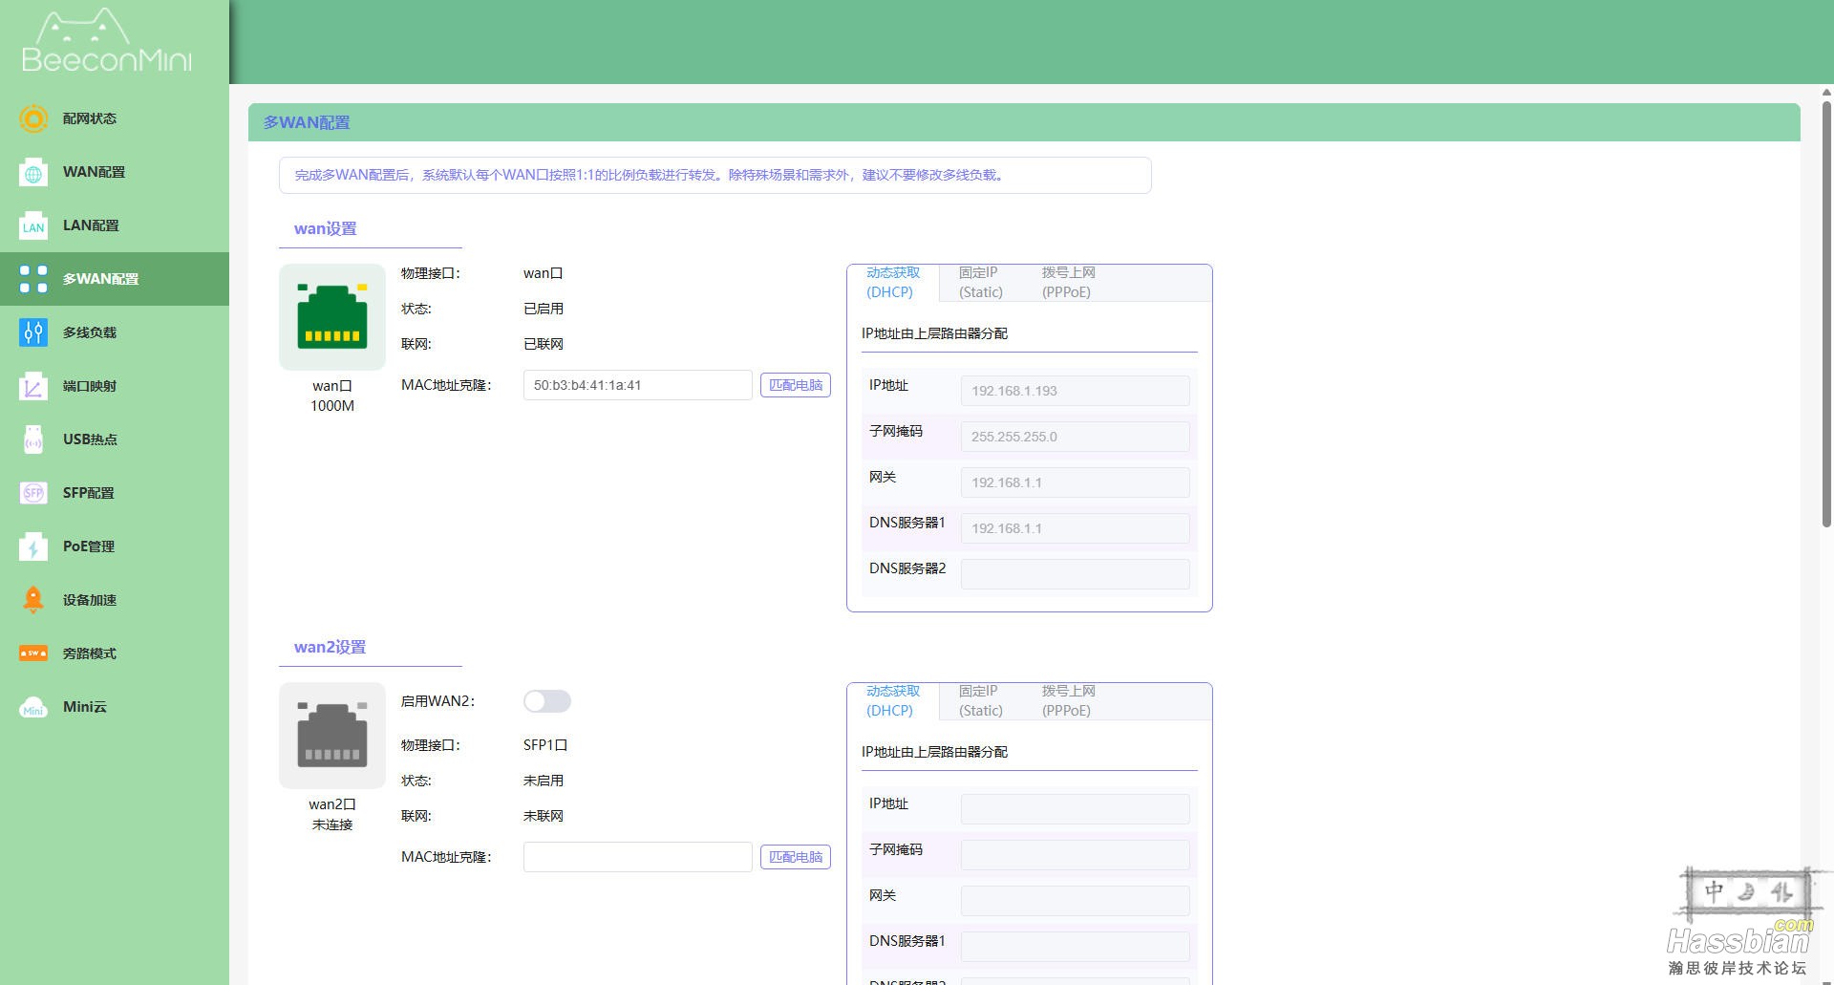Open 多线负载 menu entry

115,332
